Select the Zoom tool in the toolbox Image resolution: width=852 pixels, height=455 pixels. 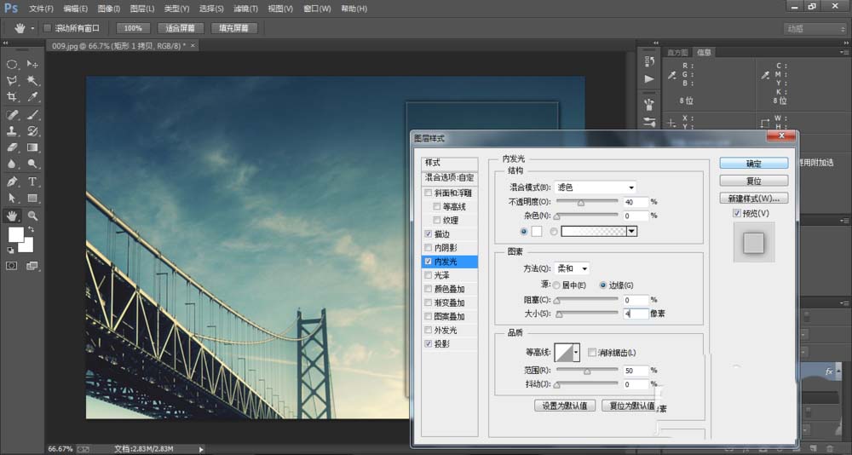[32, 216]
